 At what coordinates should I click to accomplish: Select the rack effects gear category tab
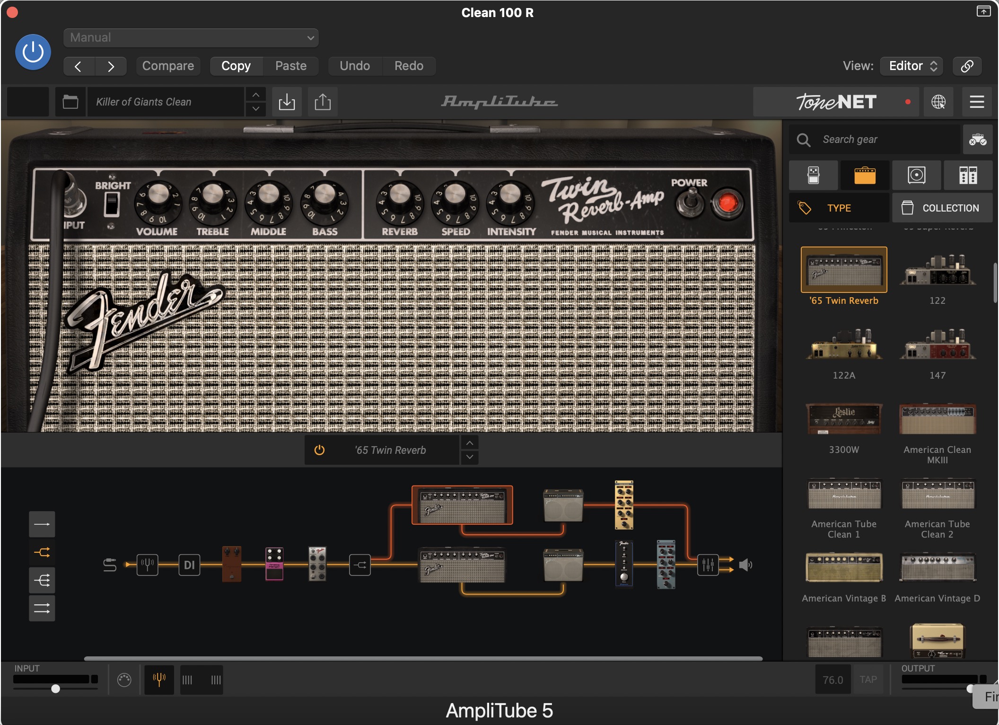968,175
